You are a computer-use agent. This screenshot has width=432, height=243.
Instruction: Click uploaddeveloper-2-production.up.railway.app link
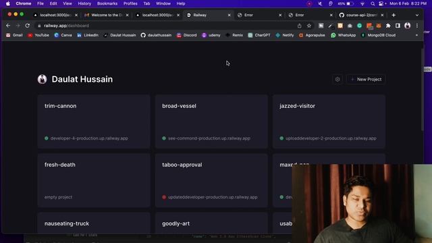[331, 138]
